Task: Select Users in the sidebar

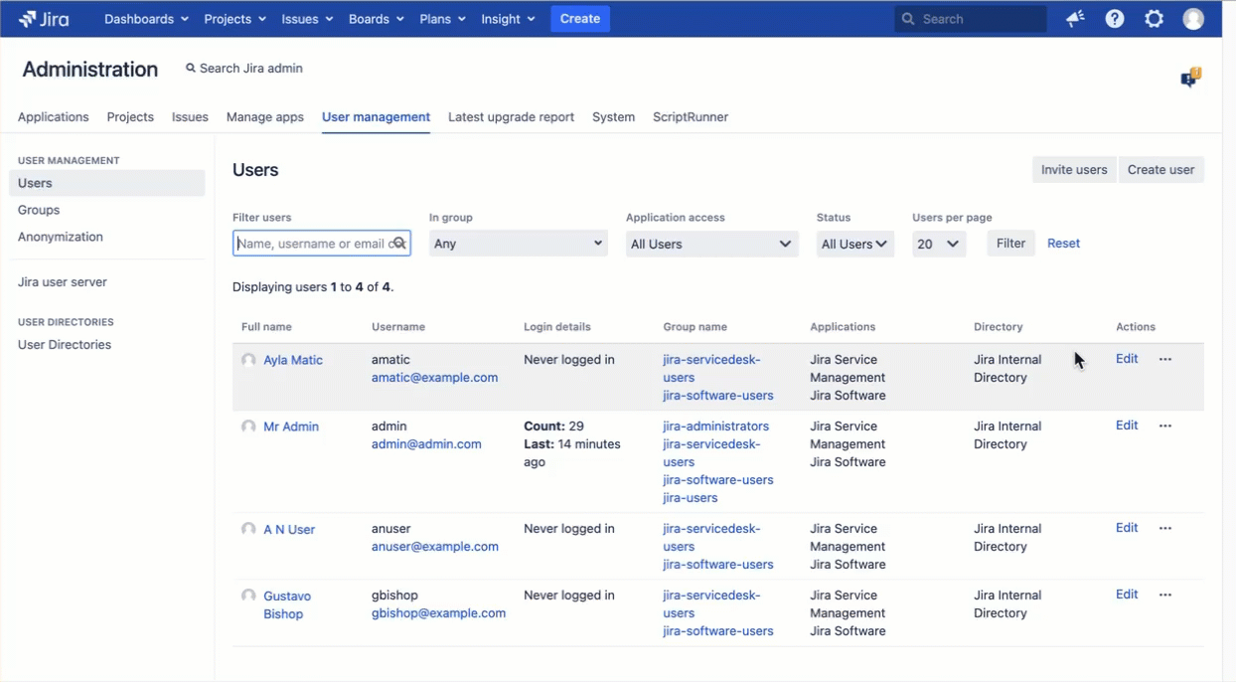Action: point(107,183)
